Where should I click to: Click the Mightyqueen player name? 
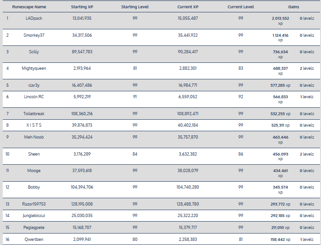coord(34,68)
